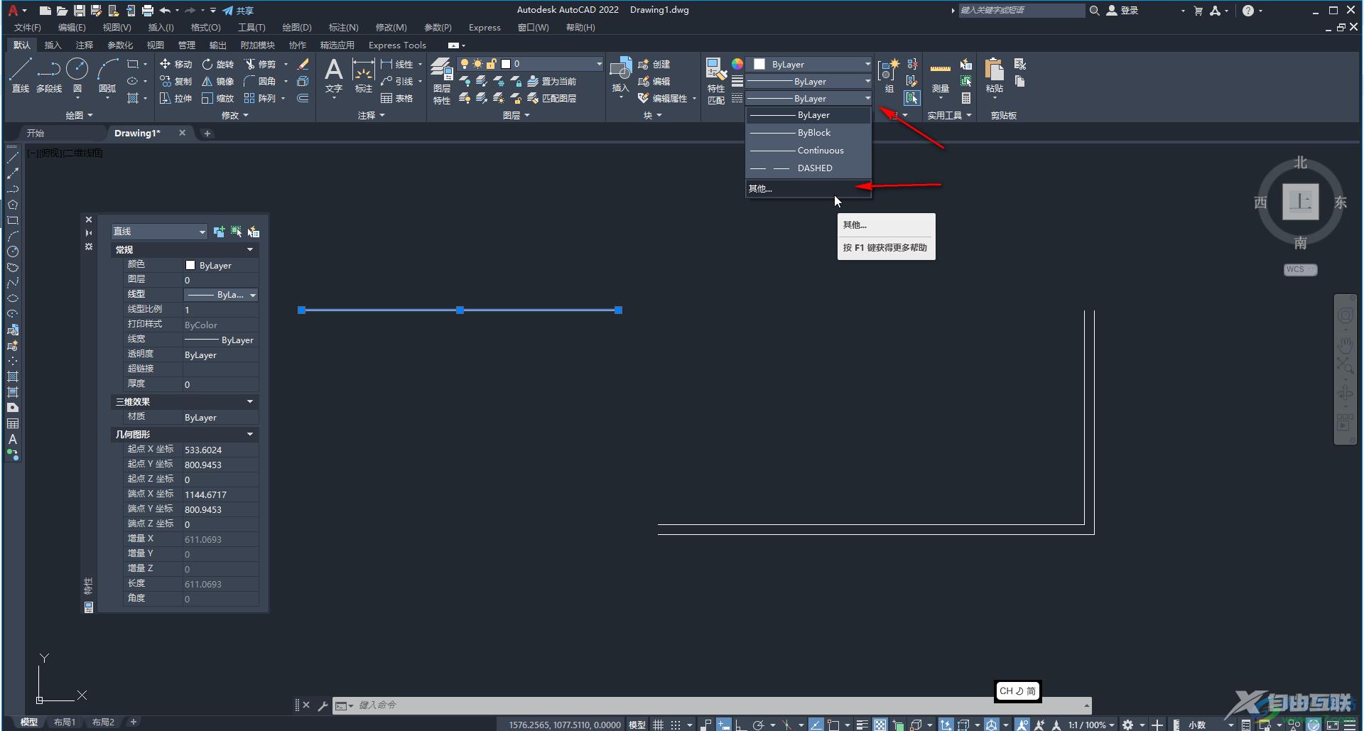Switch to the 注释 ribbon tab
This screenshot has height=731, width=1364.
[85, 45]
